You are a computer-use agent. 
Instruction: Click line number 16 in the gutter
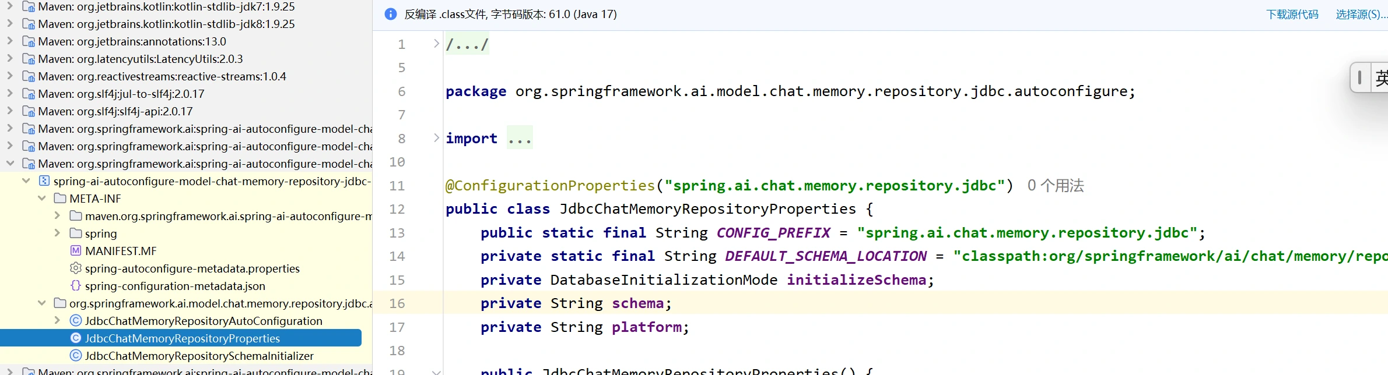397,303
